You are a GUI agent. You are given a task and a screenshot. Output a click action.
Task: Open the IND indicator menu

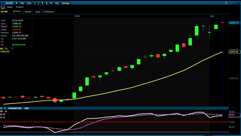pos(27,108)
